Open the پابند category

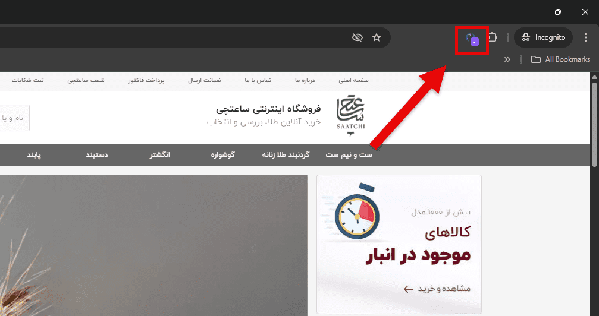[34, 154]
